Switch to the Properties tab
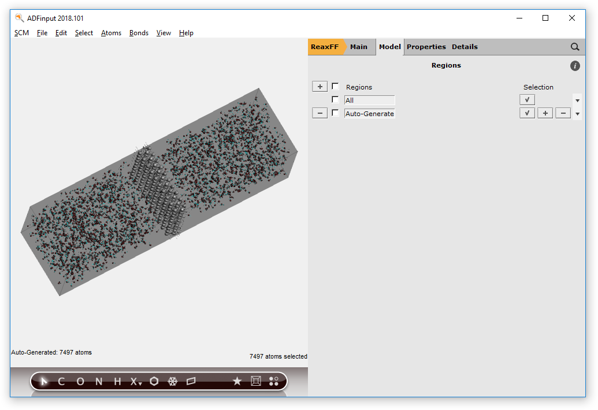 pyautogui.click(x=426, y=47)
